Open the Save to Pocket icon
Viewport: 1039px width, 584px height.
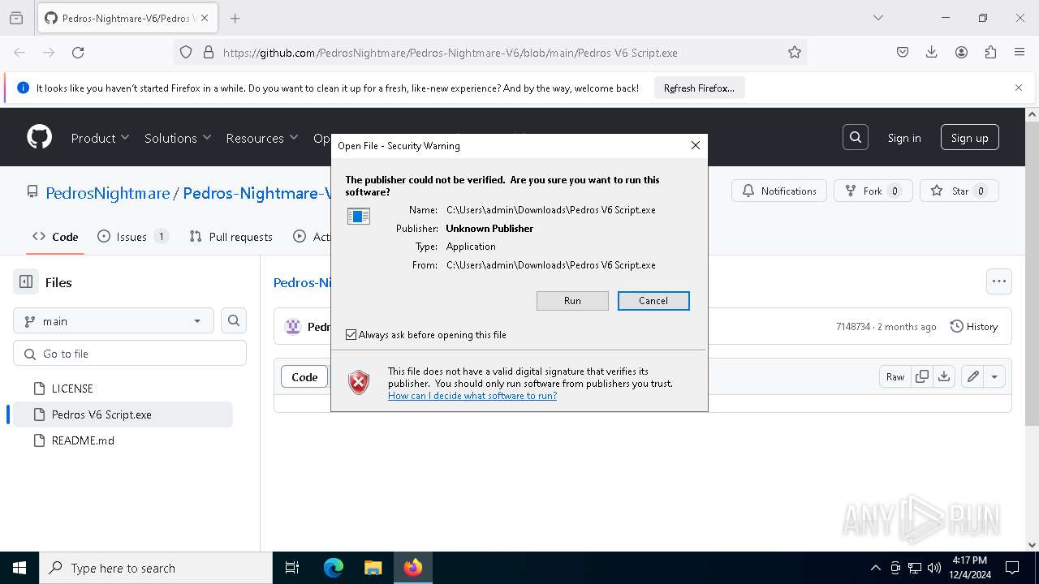click(903, 53)
